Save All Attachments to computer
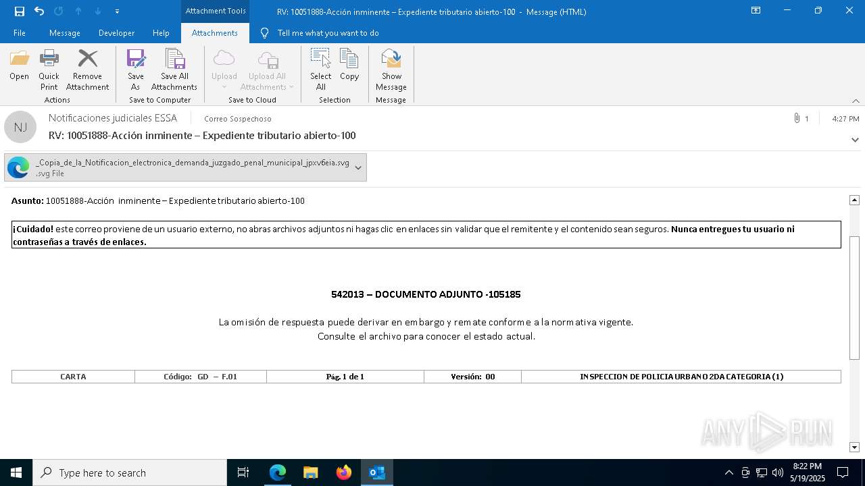Screen dimensions: 865x486 (x=174, y=70)
